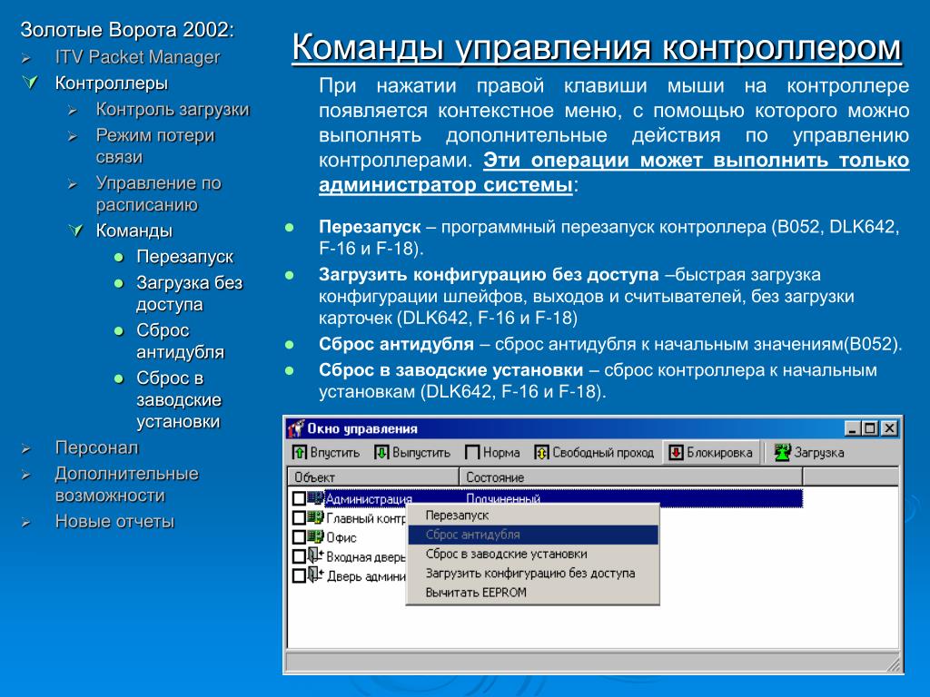930x697 pixels.
Task: Enable Свободный проход mode
Action: pos(594,453)
